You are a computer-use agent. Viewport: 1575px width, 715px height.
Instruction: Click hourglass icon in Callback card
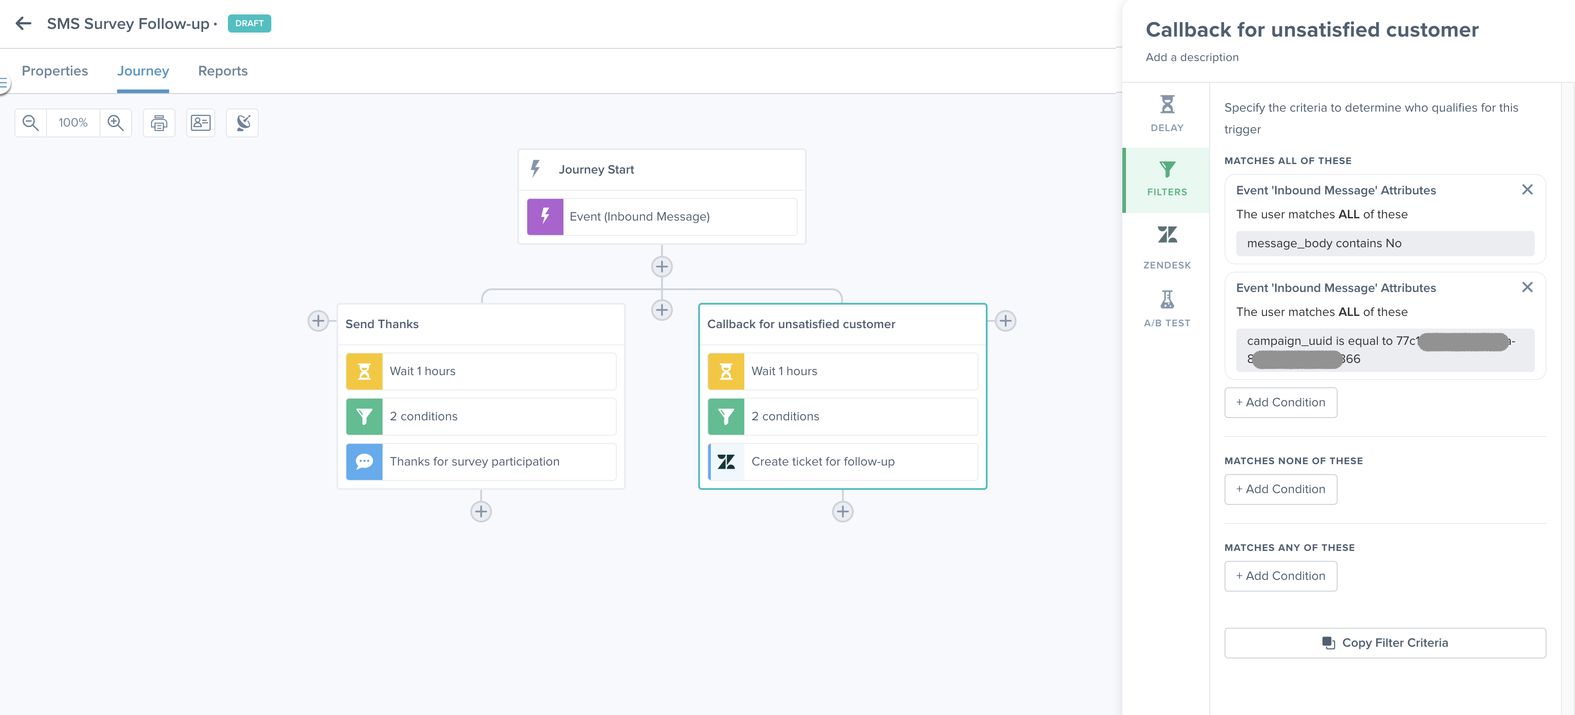[x=726, y=372]
